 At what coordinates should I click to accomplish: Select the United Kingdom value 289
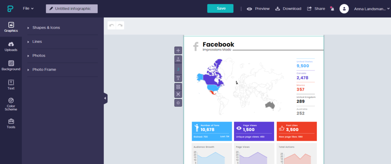click(x=301, y=101)
